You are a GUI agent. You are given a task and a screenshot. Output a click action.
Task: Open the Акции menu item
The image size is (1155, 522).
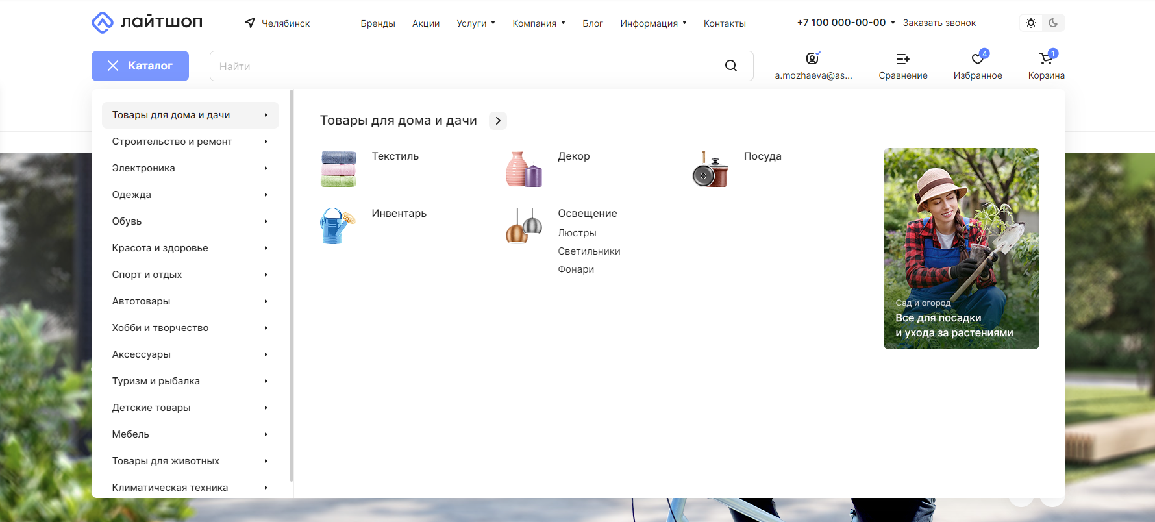pos(426,23)
